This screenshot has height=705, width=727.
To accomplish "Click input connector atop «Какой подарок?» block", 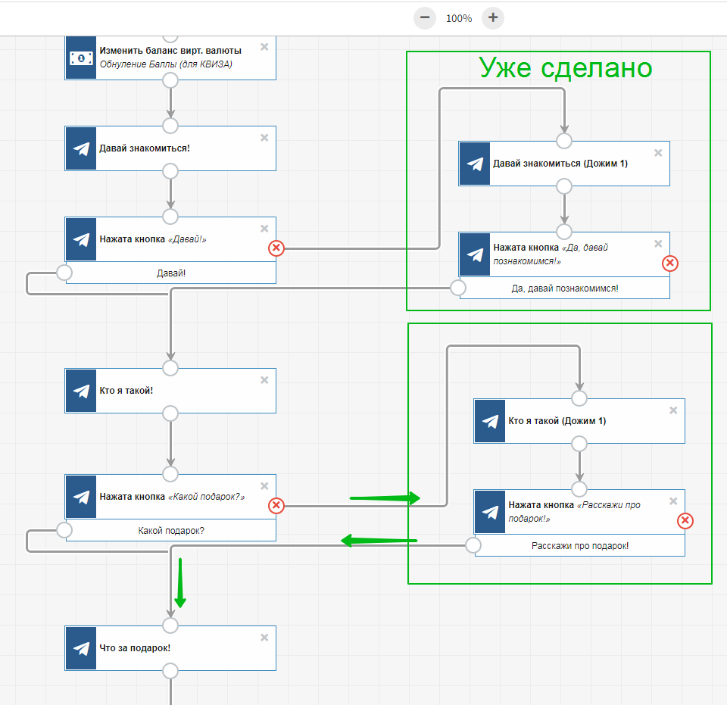I will 170,474.
